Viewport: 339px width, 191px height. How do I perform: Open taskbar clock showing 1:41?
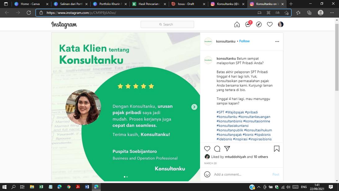[x=317, y=187]
